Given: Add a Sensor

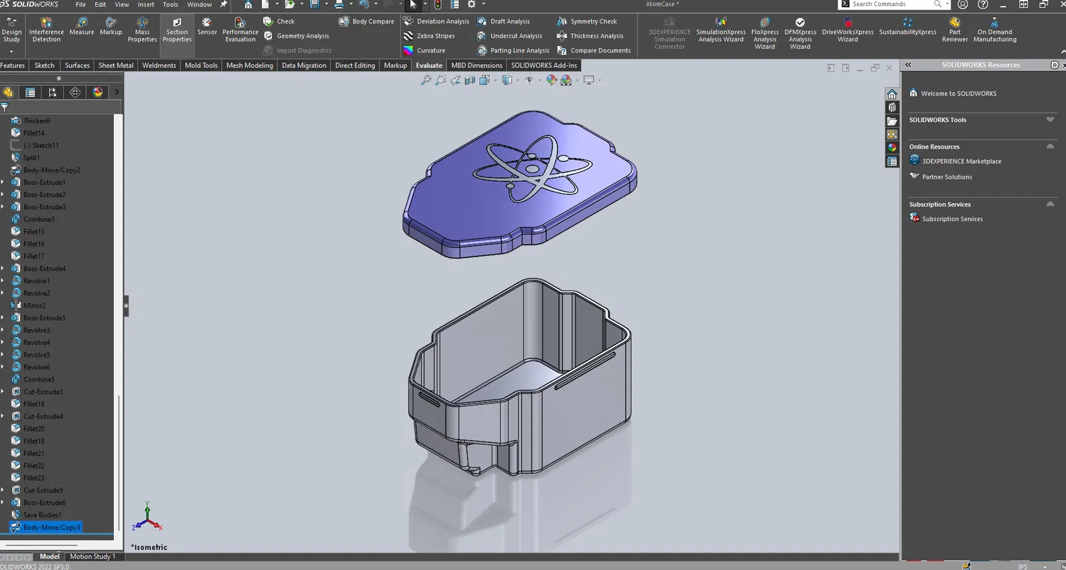Looking at the screenshot, I should [x=207, y=27].
